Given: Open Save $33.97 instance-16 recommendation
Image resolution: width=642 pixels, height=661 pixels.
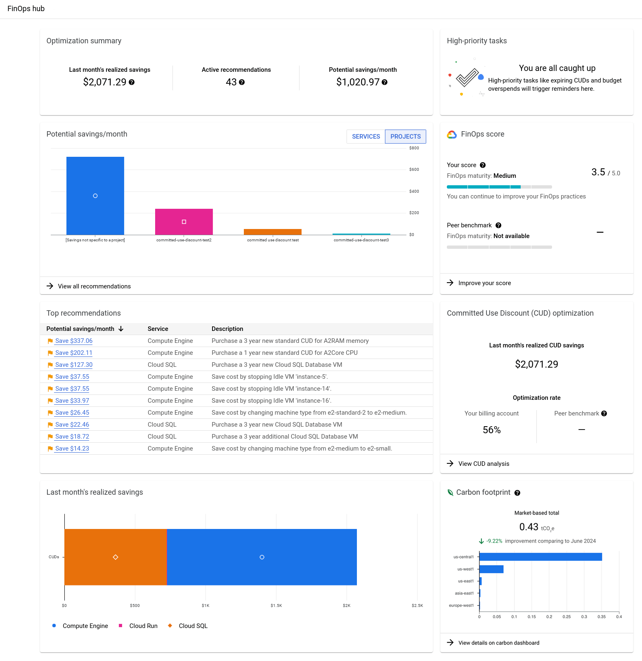Looking at the screenshot, I should tap(72, 401).
